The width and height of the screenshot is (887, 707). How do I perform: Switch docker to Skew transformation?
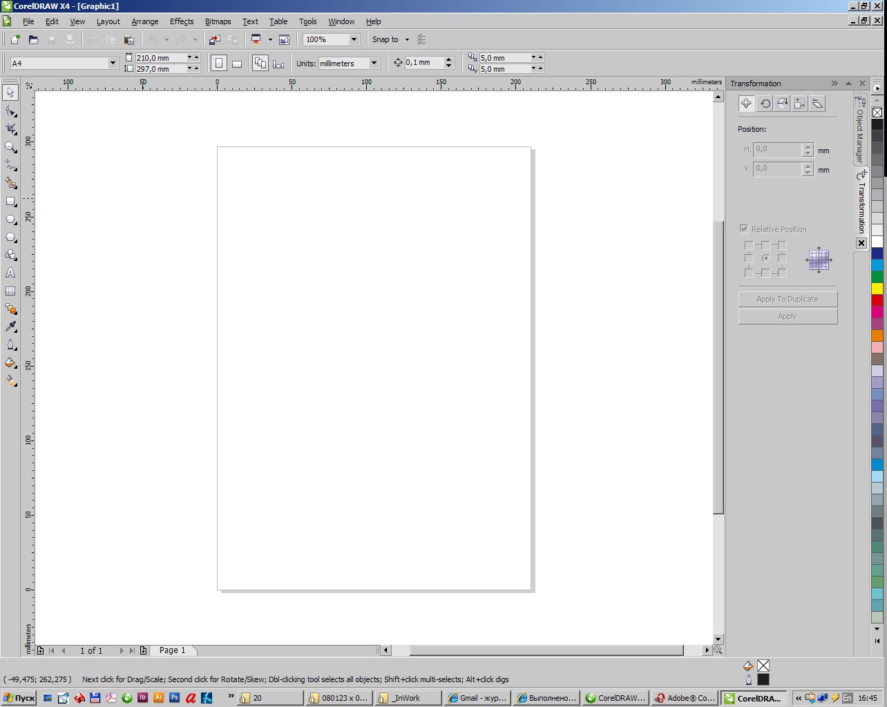point(817,104)
